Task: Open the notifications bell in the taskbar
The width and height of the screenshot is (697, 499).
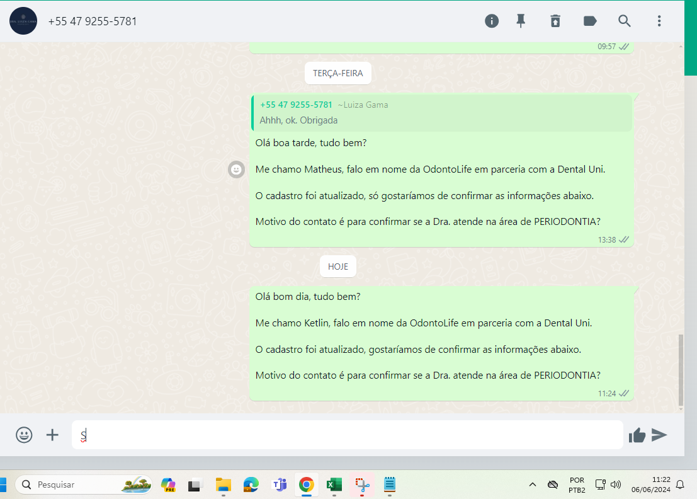Action: coord(680,485)
